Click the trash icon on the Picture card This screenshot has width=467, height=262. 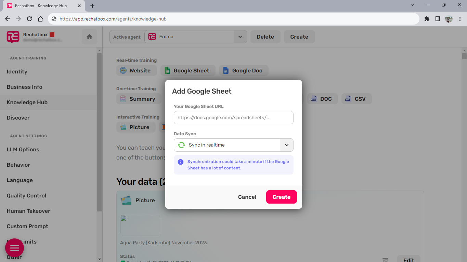(x=385, y=260)
